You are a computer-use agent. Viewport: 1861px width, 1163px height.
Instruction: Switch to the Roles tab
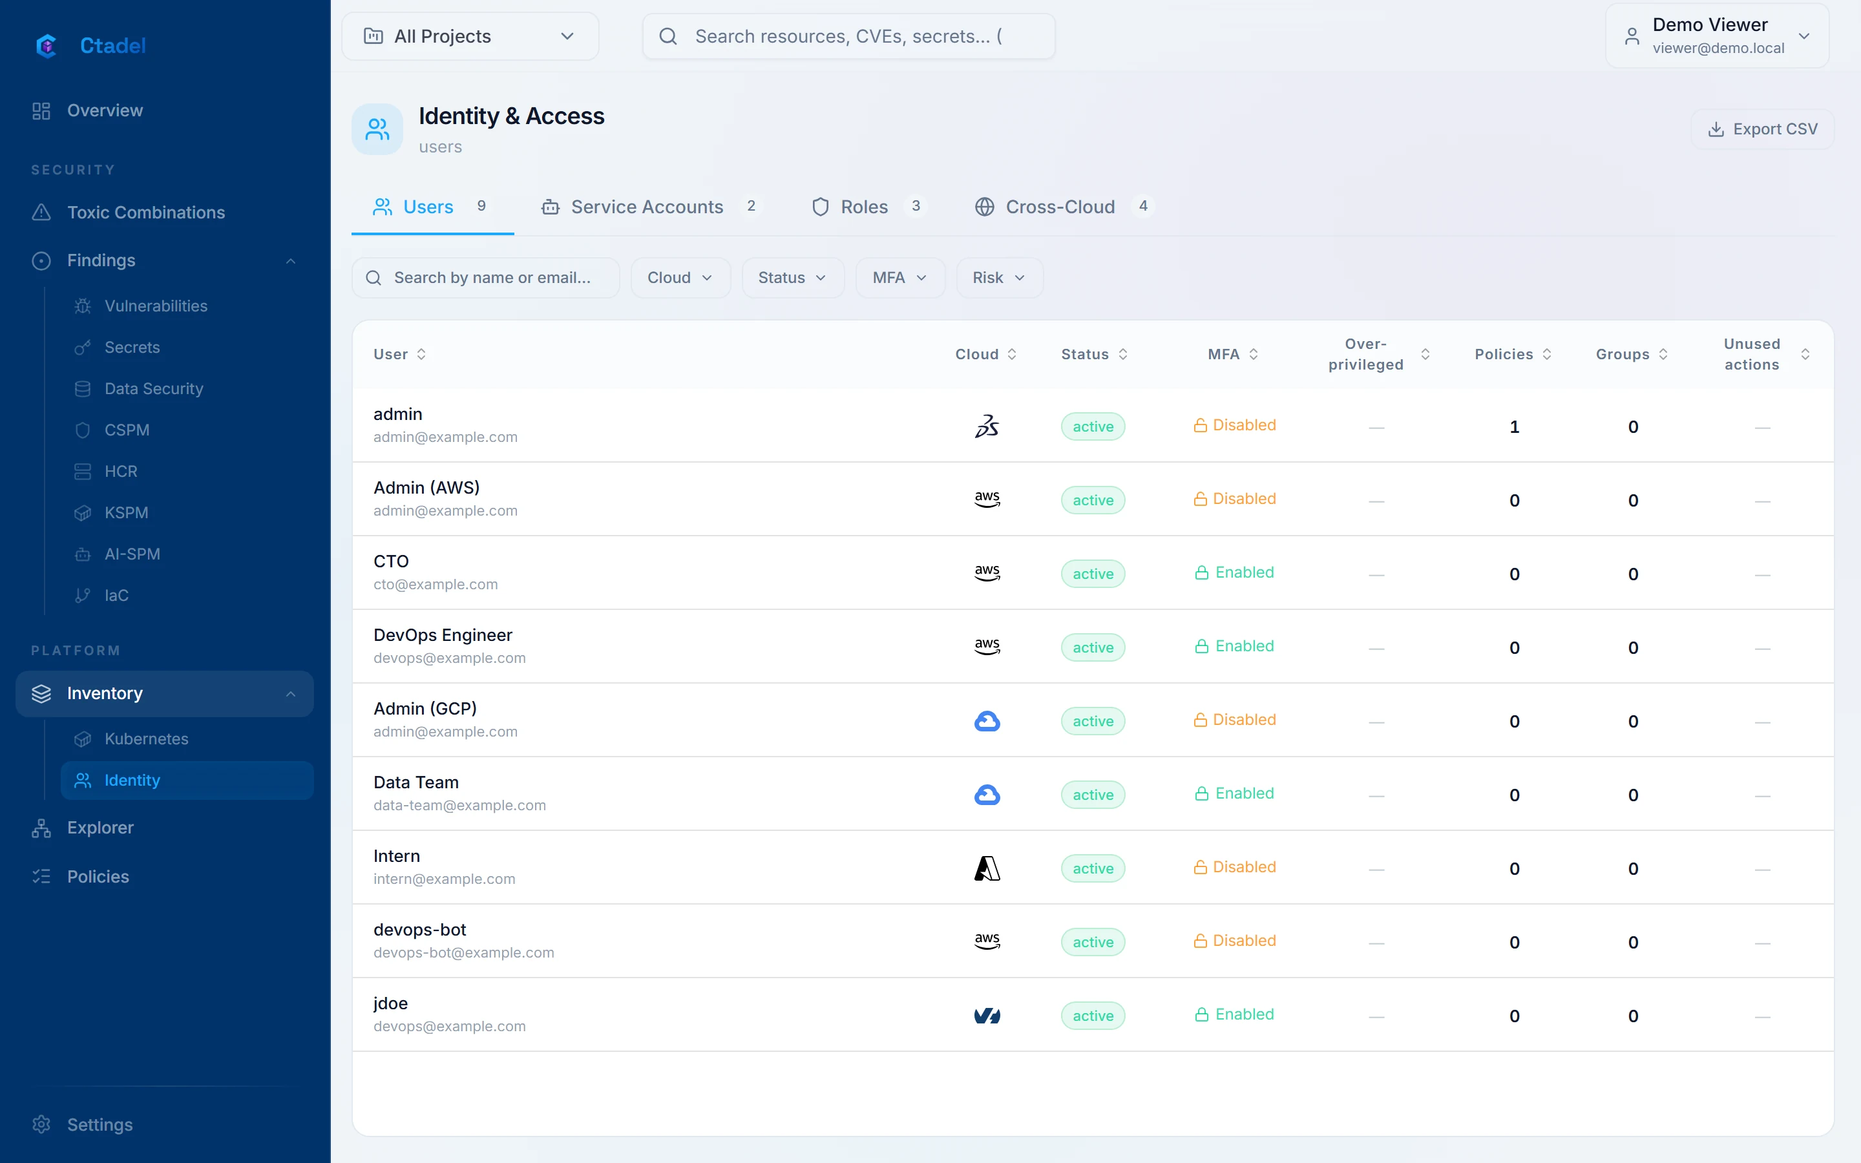coord(868,207)
